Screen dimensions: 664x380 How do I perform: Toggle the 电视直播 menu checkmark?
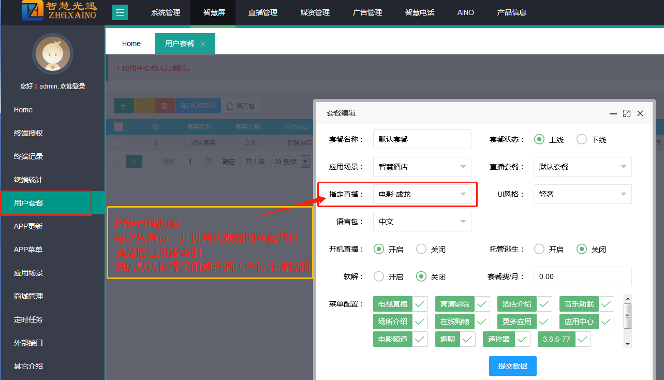pyautogui.click(x=420, y=304)
